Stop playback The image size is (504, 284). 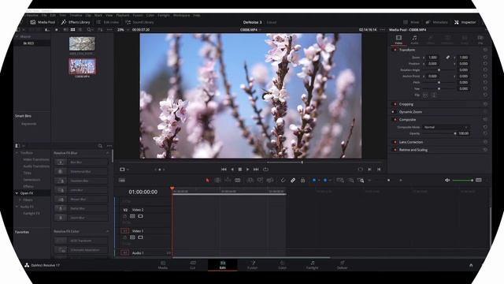pyautogui.click(x=239, y=170)
